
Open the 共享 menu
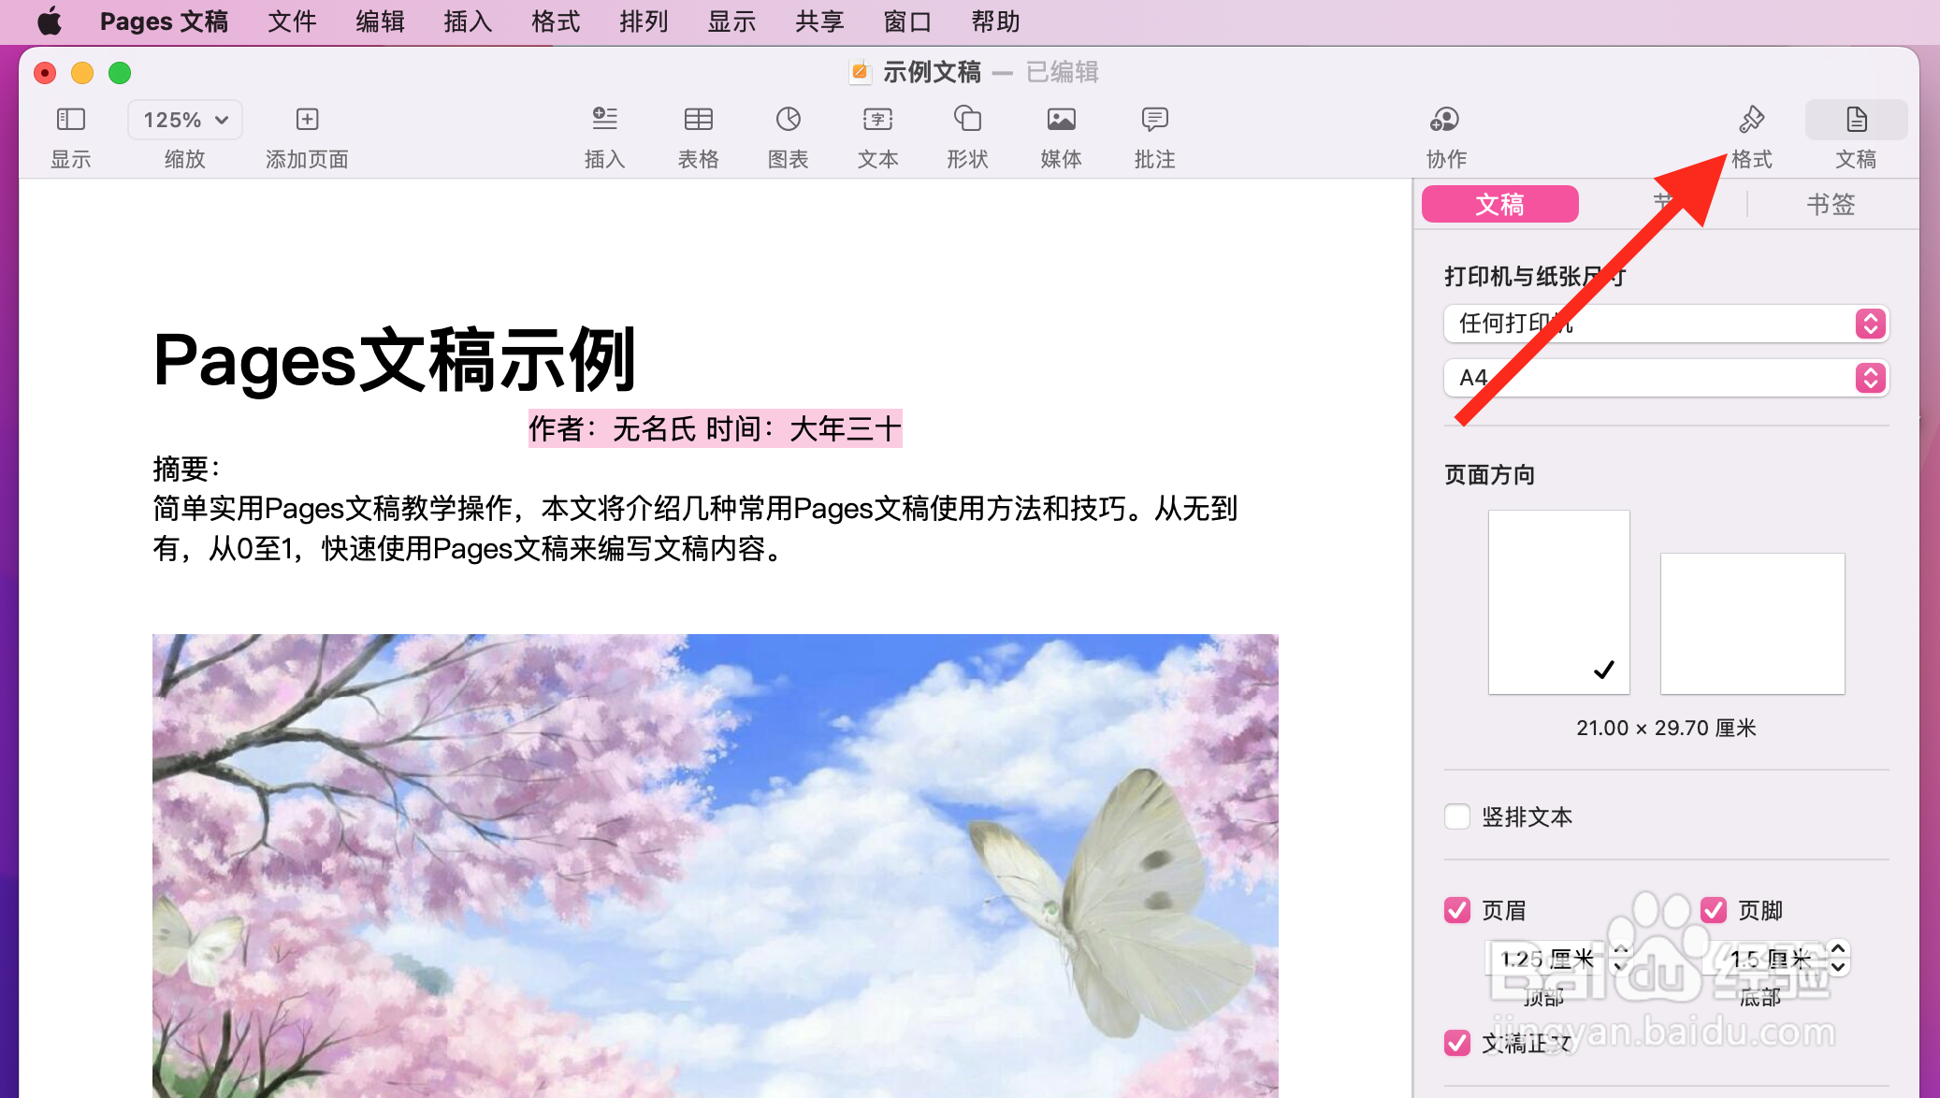click(819, 22)
